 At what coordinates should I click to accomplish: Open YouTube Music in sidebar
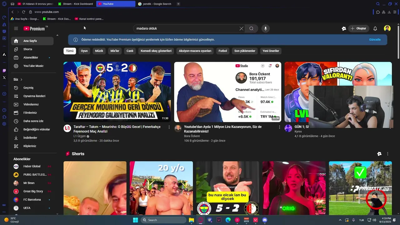coord(32,66)
